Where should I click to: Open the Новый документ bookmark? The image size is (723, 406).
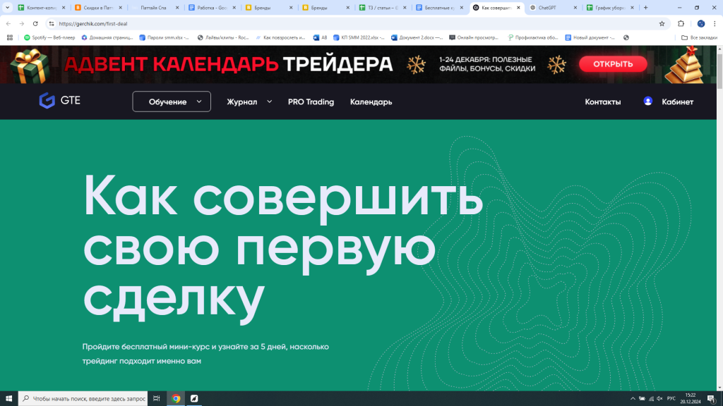pos(590,38)
